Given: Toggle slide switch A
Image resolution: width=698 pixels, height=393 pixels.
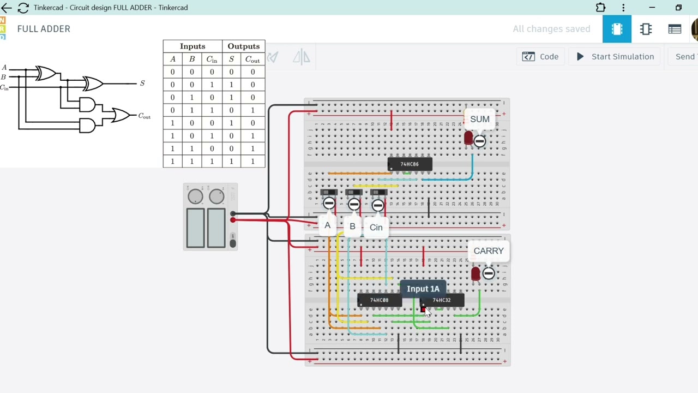Looking at the screenshot, I should tap(329, 193).
